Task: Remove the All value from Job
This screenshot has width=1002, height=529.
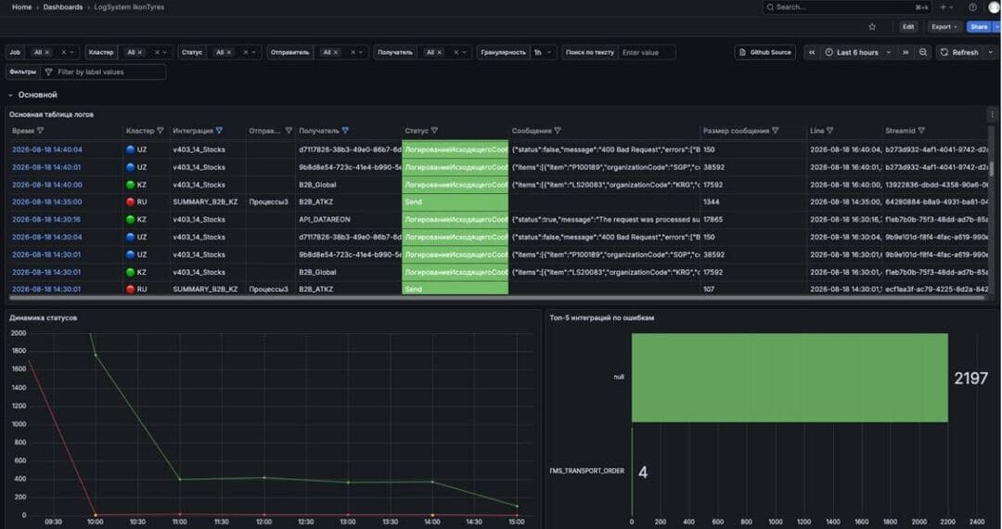Action: coord(47,52)
